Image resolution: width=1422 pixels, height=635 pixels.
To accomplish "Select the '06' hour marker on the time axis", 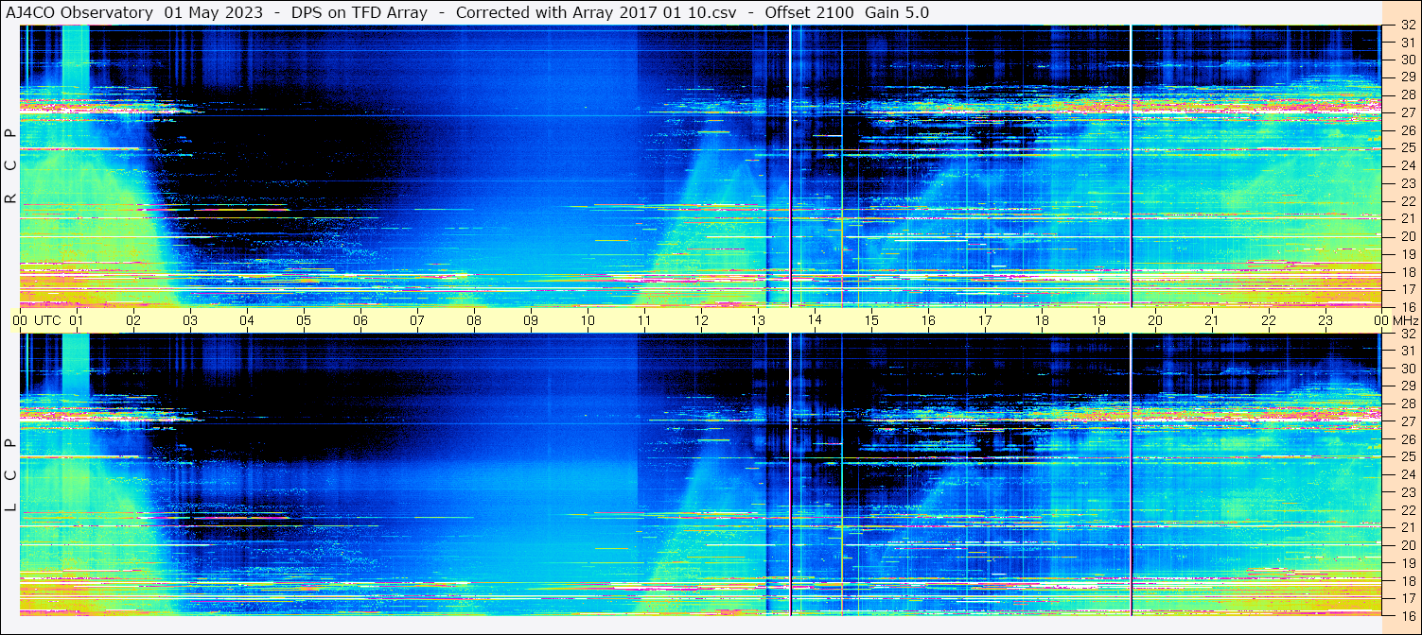I will coord(360,320).
